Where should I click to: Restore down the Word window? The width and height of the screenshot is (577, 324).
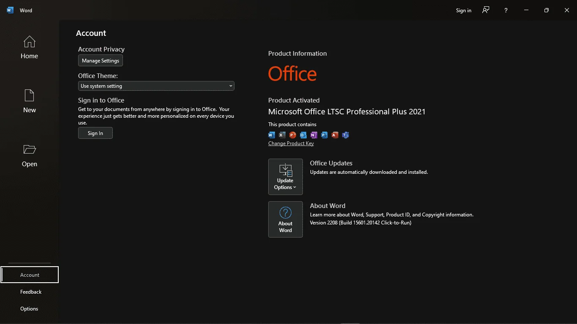pyautogui.click(x=546, y=10)
